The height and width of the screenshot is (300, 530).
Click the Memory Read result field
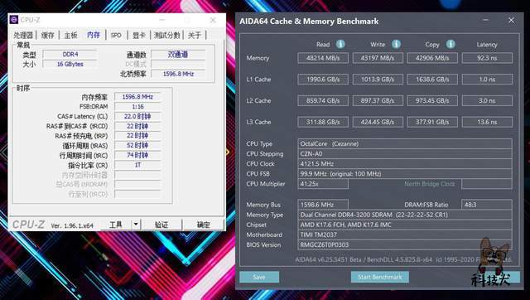323,58
